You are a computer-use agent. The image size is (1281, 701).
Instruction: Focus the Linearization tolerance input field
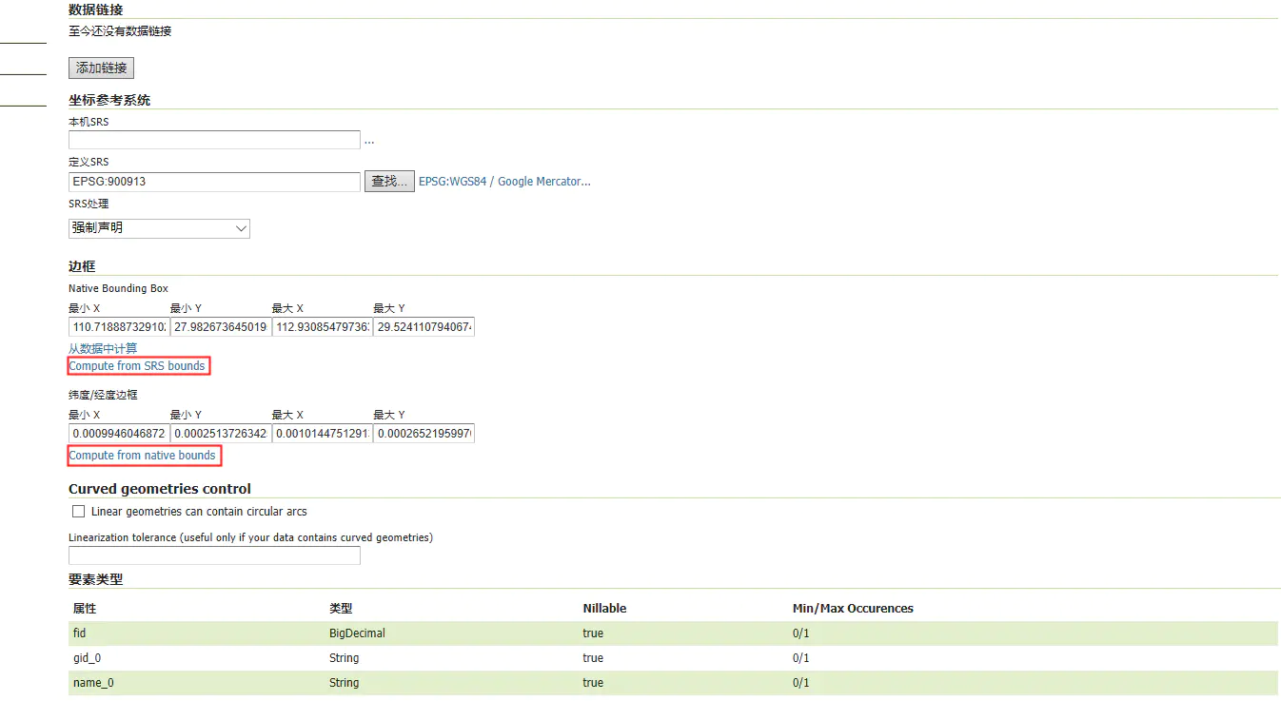point(214,555)
